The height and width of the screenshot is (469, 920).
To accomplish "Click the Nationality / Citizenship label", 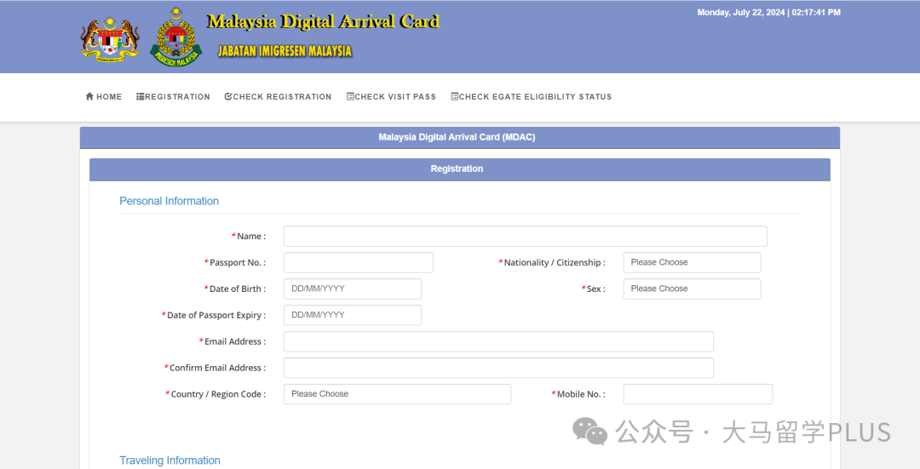I will click(551, 263).
